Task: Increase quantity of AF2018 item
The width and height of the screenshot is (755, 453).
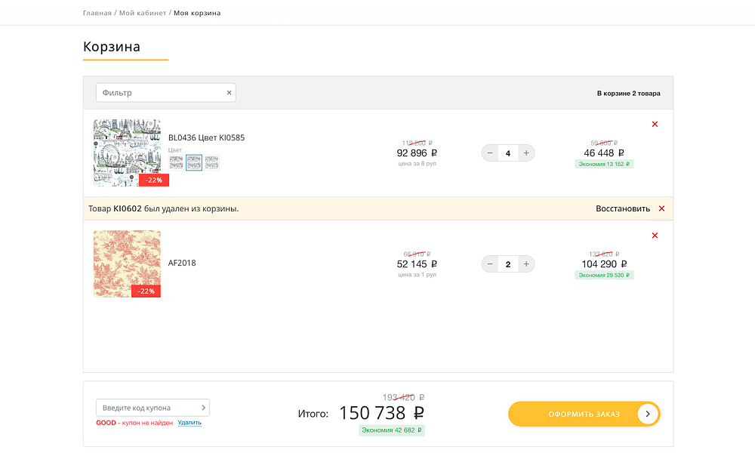Action: point(526,264)
